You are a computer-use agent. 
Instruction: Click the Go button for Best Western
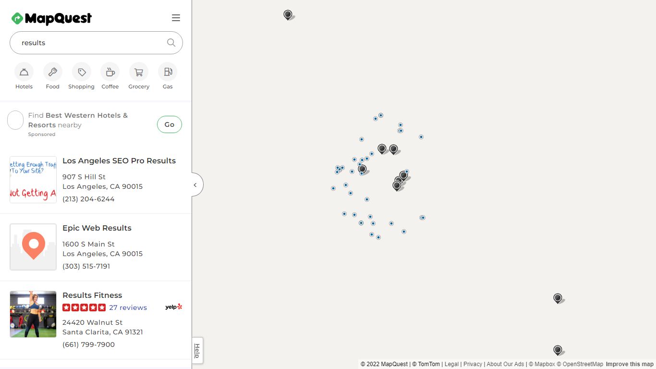tap(170, 124)
